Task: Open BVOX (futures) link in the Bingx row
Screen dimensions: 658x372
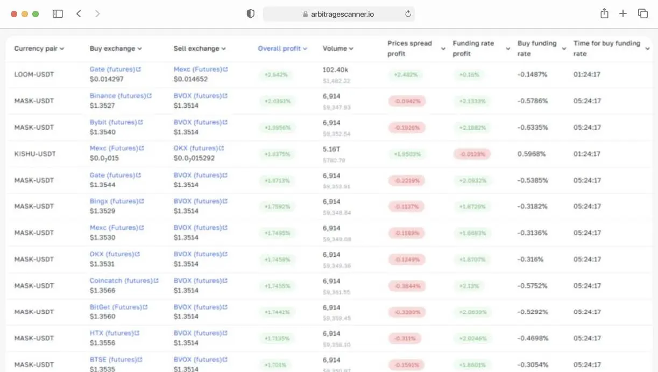Action: coord(197,201)
